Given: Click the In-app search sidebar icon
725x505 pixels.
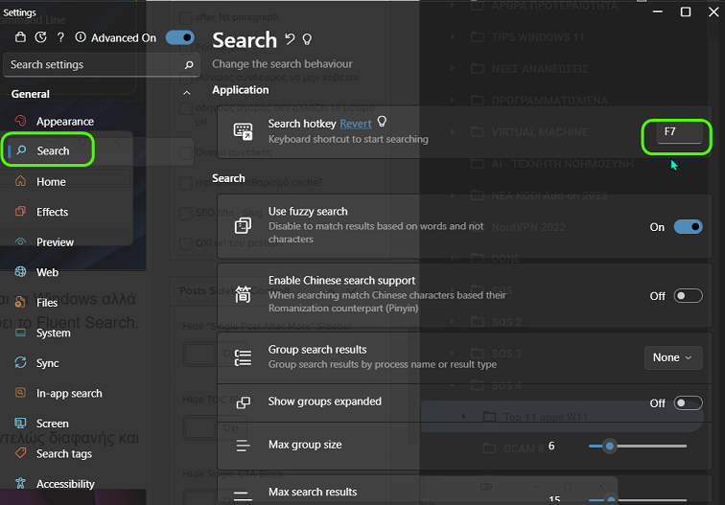Looking at the screenshot, I should [x=20, y=393].
